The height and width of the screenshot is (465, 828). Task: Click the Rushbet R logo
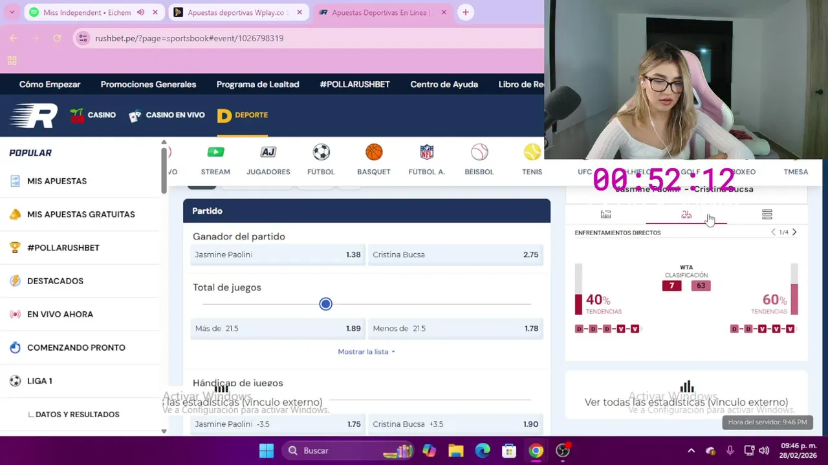34,116
